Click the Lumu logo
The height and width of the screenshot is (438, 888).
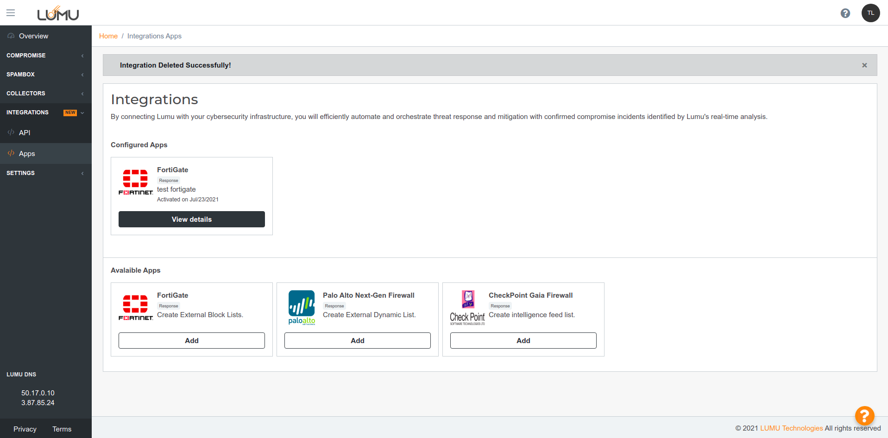click(58, 13)
